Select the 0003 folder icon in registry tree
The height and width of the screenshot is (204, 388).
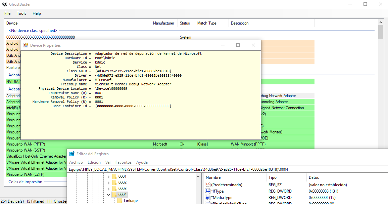click(x=114, y=189)
